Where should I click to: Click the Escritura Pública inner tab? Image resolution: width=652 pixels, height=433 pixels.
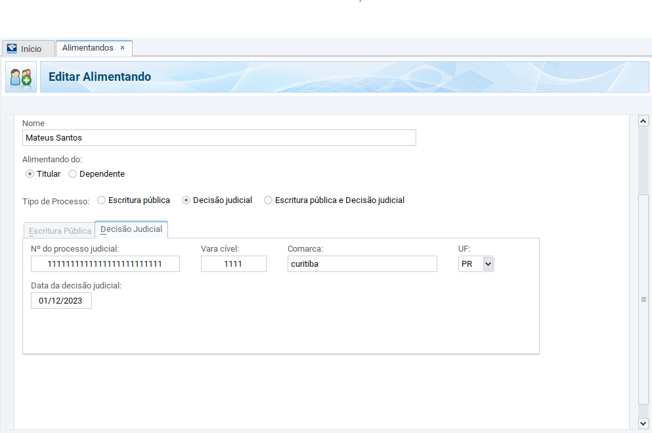[x=60, y=231]
